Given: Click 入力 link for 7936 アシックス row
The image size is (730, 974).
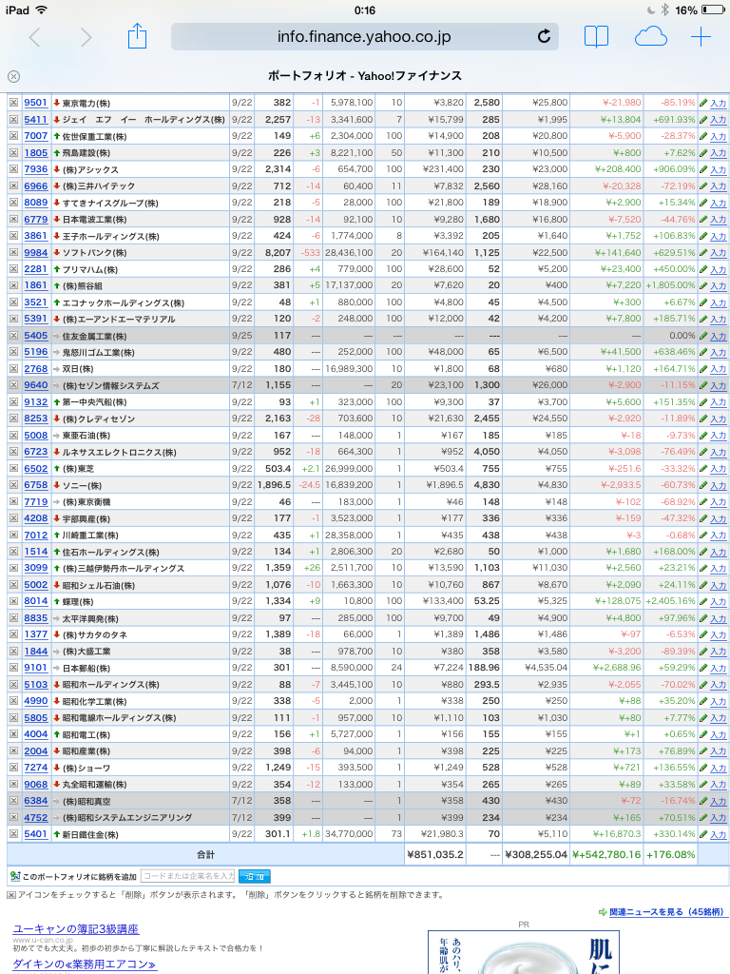Looking at the screenshot, I should tap(719, 169).
